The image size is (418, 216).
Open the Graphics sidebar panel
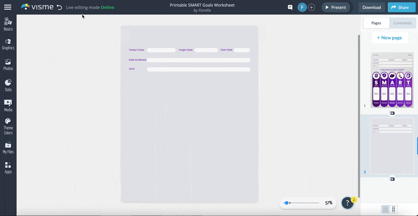point(8,44)
